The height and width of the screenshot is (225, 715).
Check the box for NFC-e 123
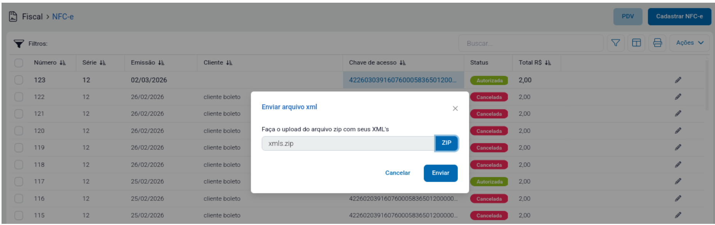[x=19, y=80]
